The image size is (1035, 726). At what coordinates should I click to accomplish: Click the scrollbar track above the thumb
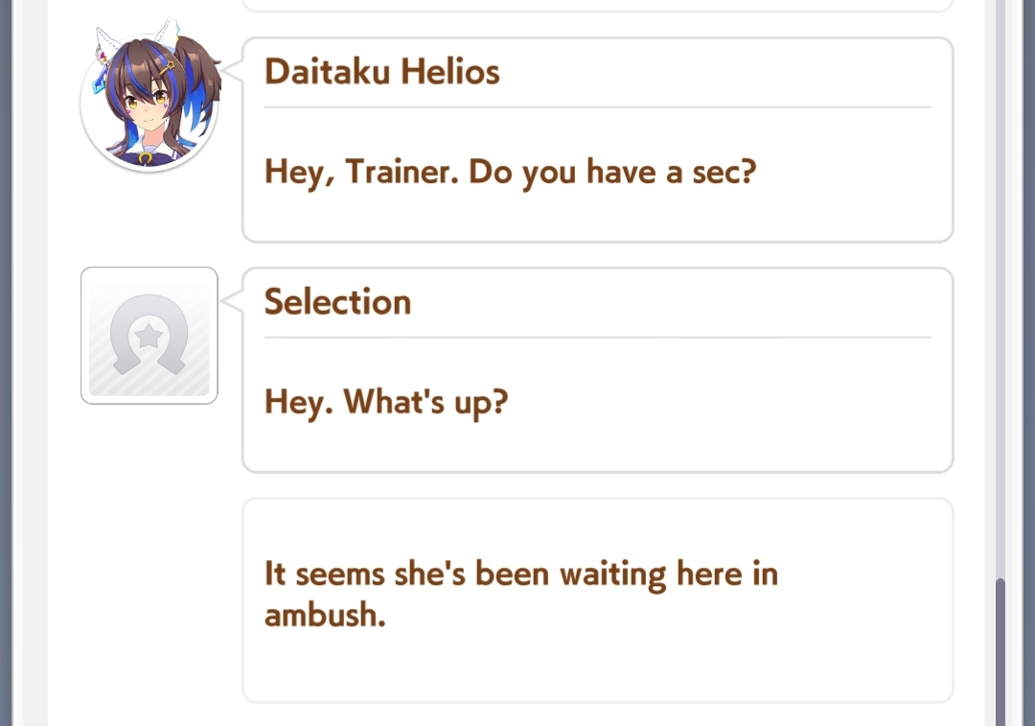(1000, 289)
